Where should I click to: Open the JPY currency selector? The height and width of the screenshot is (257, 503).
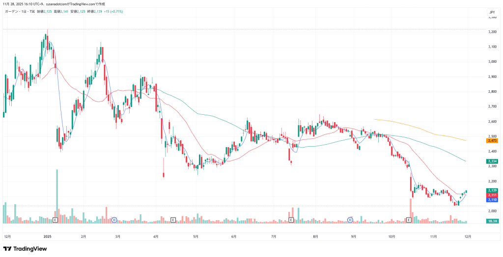[x=492, y=12]
